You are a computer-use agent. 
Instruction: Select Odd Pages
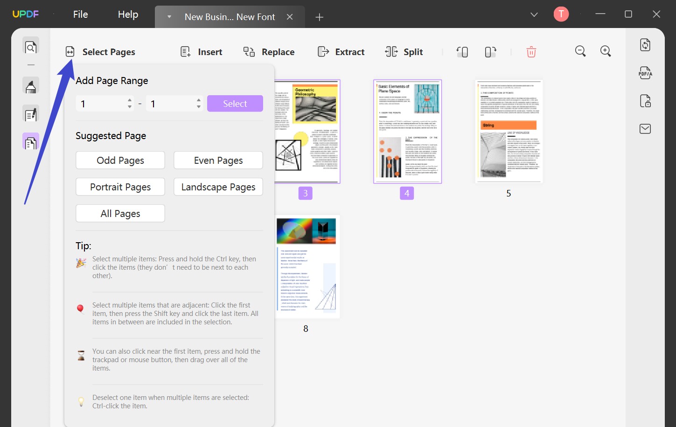[x=120, y=160]
